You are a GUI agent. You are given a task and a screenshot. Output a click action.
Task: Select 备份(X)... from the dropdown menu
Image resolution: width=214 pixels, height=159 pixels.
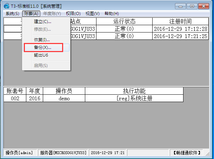point(42,47)
